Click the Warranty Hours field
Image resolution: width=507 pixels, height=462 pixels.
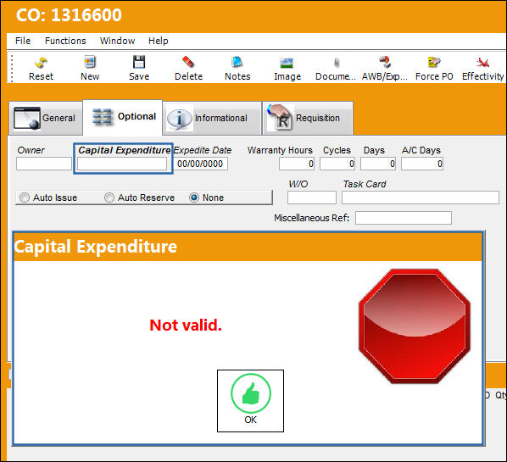[x=297, y=164]
